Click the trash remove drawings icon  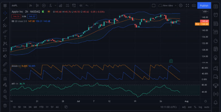click(5, 106)
